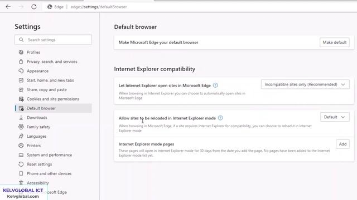357x200 pixels.
Task: Click the Accessibility icon in the sidebar
Action: pos(21,183)
